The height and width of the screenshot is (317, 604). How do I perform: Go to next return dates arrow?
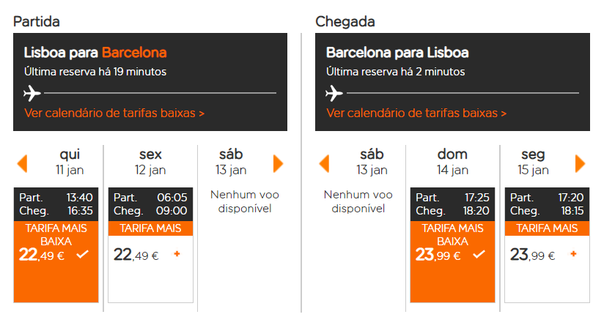click(x=580, y=164)
